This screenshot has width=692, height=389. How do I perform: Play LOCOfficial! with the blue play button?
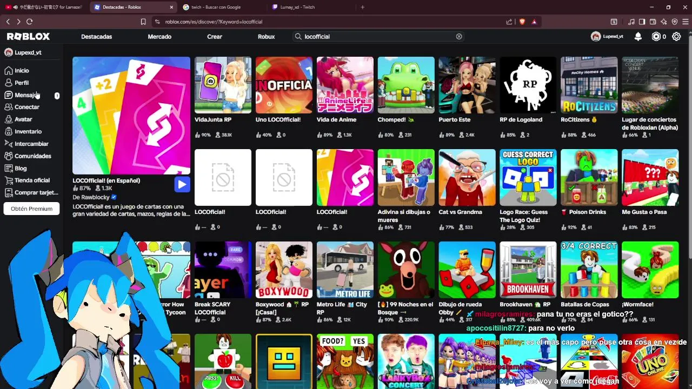coord(182,184)
